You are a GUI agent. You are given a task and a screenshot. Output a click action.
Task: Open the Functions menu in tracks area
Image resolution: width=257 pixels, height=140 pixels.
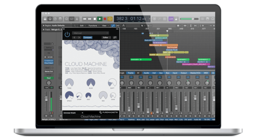(94, 26)
